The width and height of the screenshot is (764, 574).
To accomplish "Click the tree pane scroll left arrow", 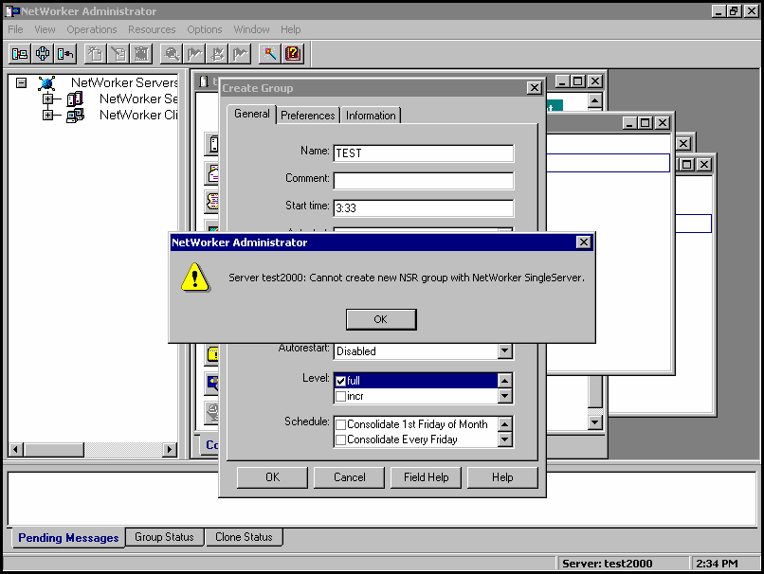I will pyautogui.click(x=16, y=449).
